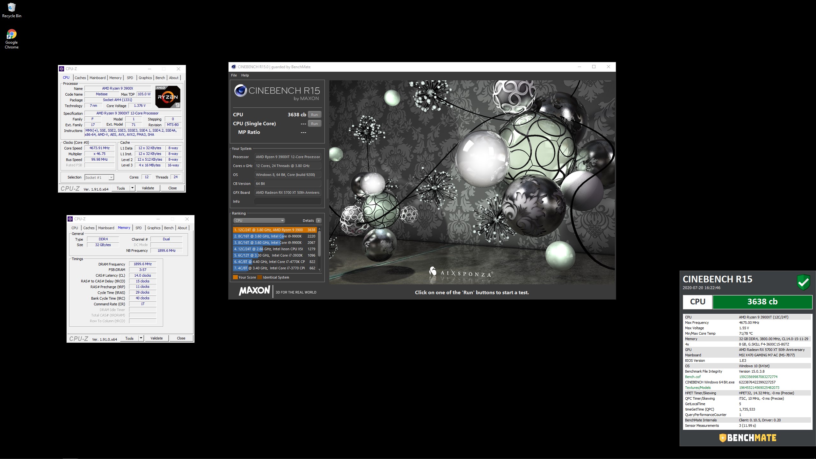This screenshot has width=816, height=459.
Task: Click the green 3638 cb score bar
Action: pos(762,302)
